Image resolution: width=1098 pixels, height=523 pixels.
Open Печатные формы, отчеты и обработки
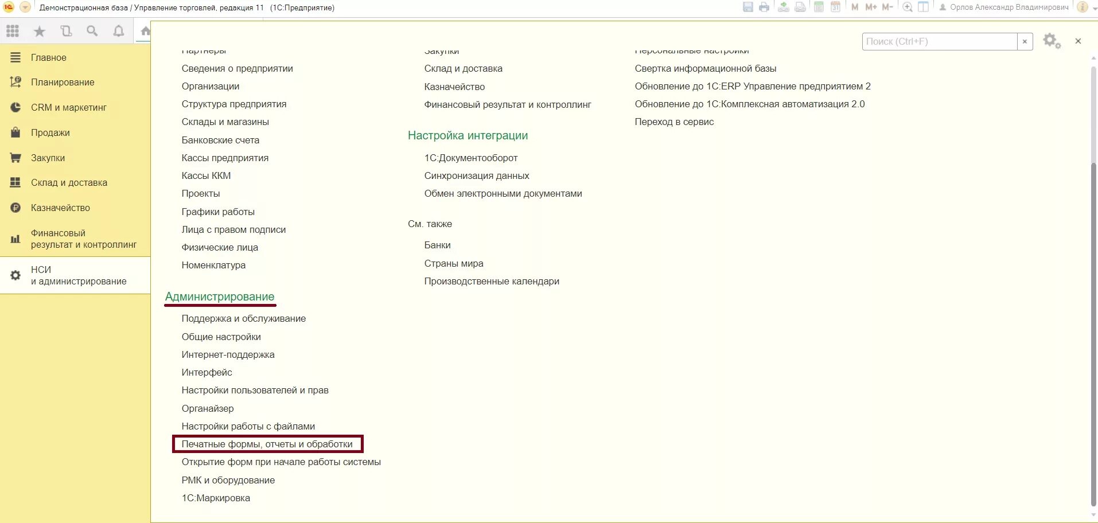(x=267, y=444)
